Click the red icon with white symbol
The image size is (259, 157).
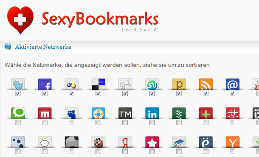[x=233, y=113]
